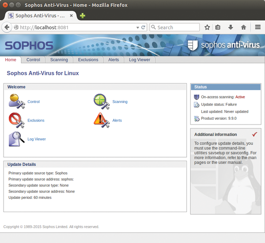265x243 pixels.
Task: Follow the Scanning link in Welcome
Action: 120,102
